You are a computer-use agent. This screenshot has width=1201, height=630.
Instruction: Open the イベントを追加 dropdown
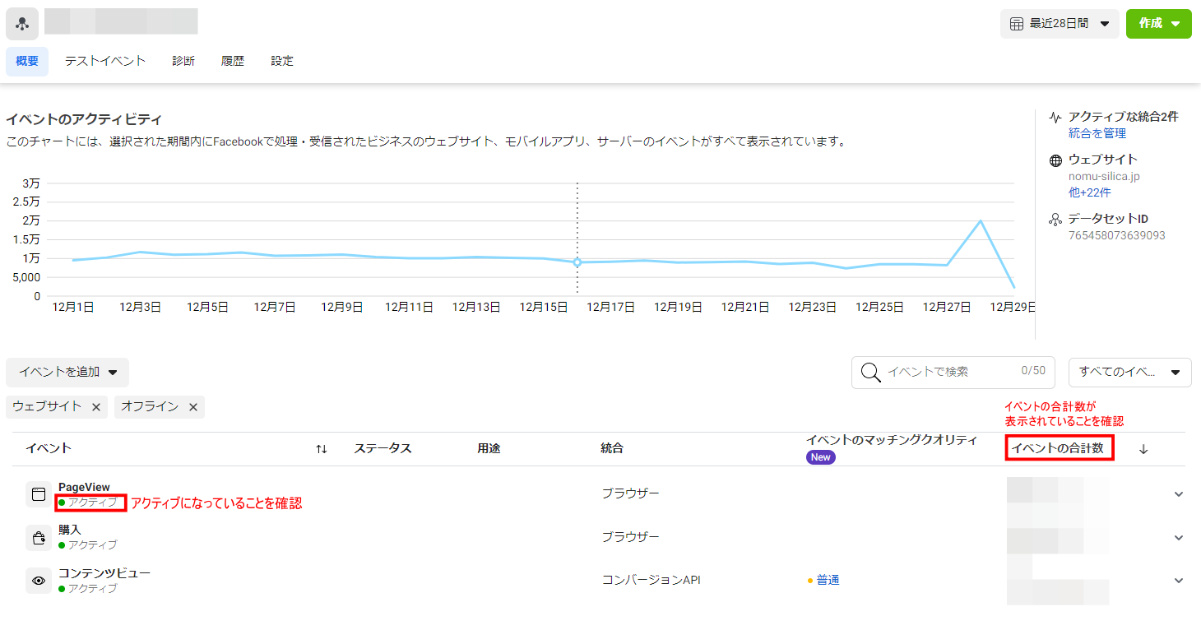[x=67, y=373]
